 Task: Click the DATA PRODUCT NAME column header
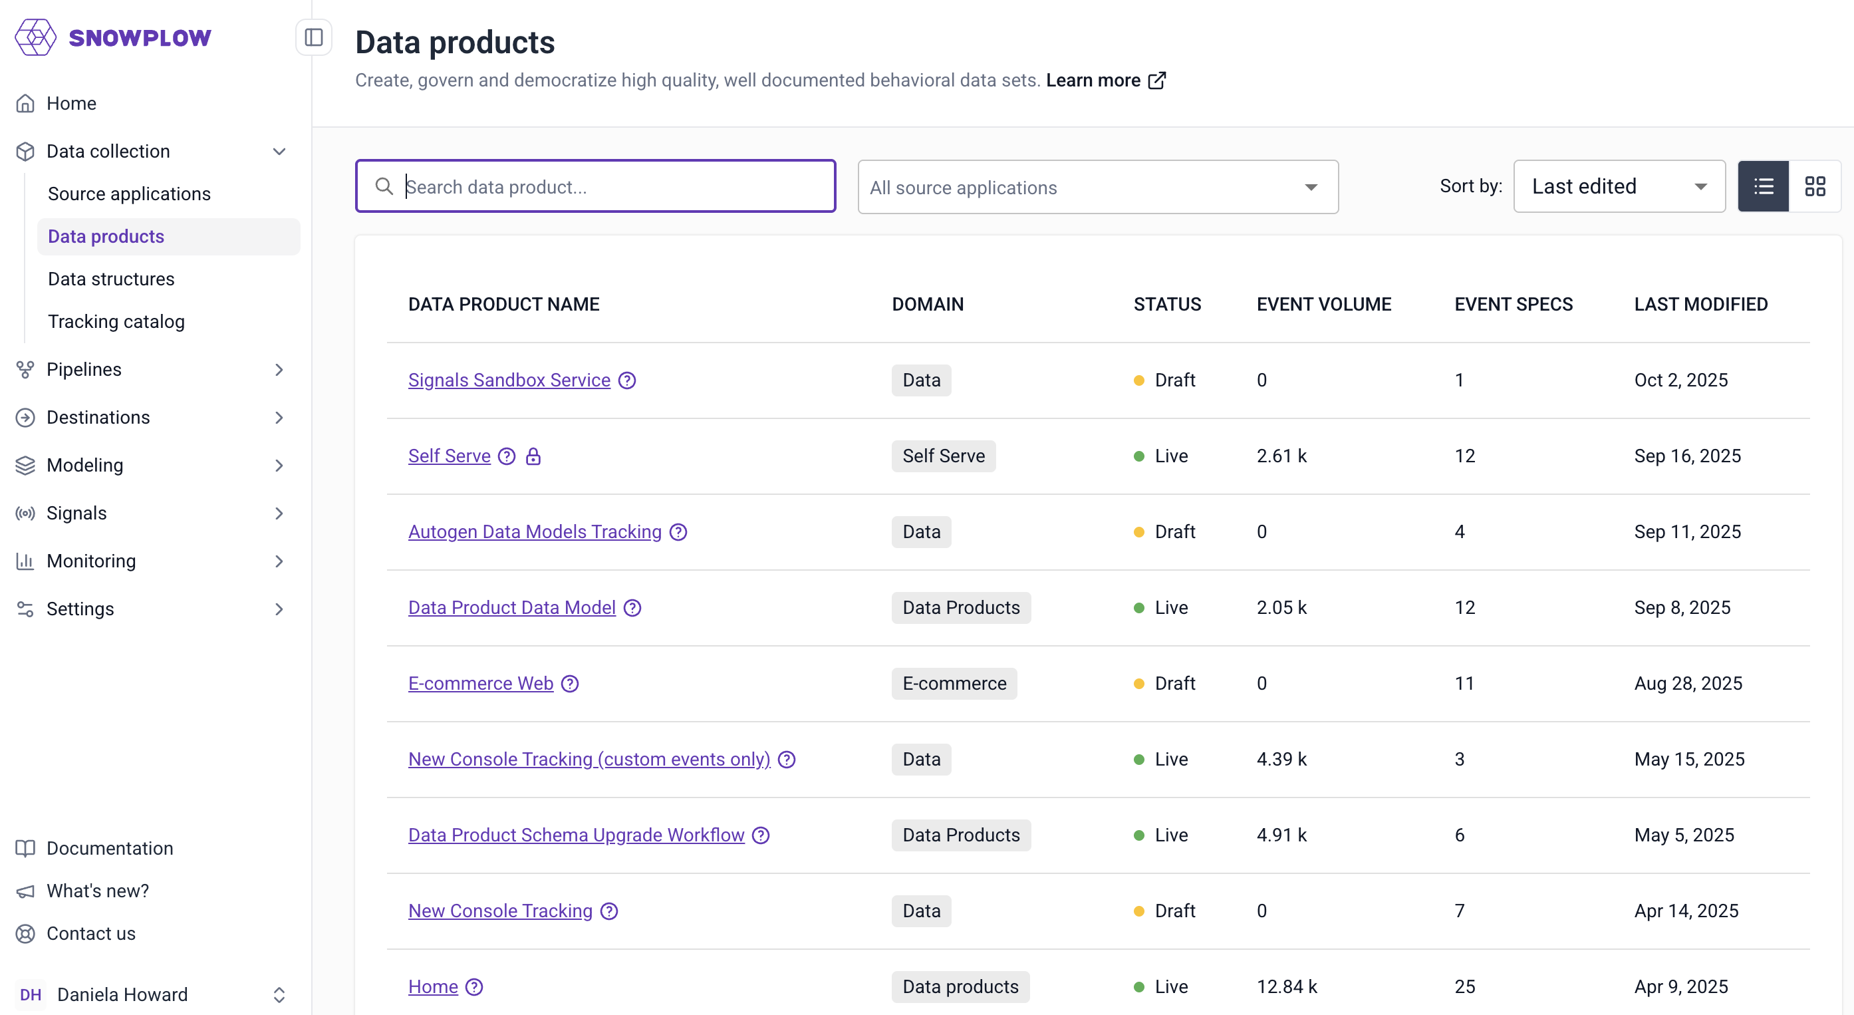[504, 305]
